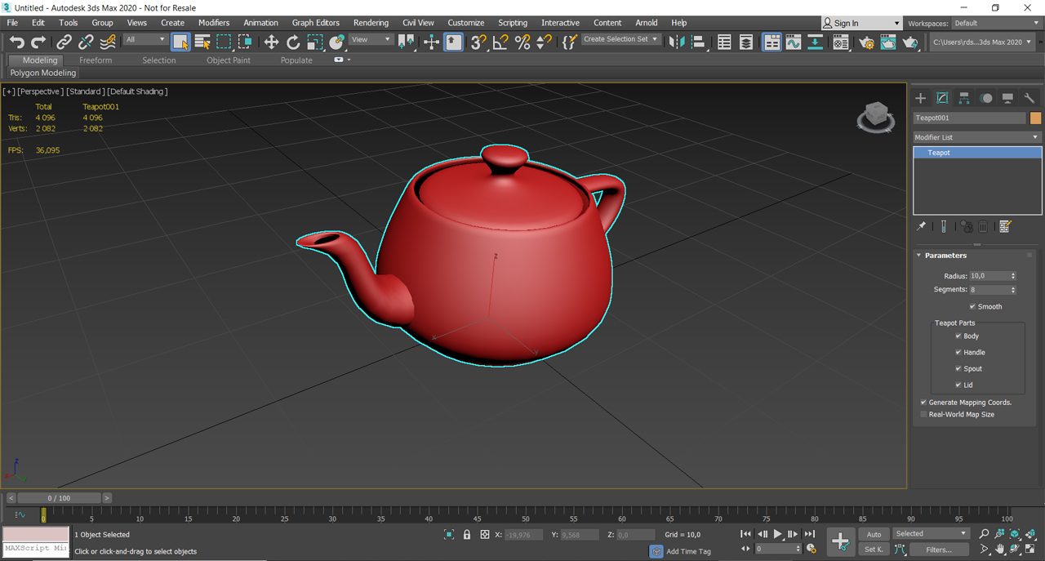Viewport: 1045px width, 561px height.
Task: Select the Rotate tool
Action: pyautogui.click(x=293, y=42)
